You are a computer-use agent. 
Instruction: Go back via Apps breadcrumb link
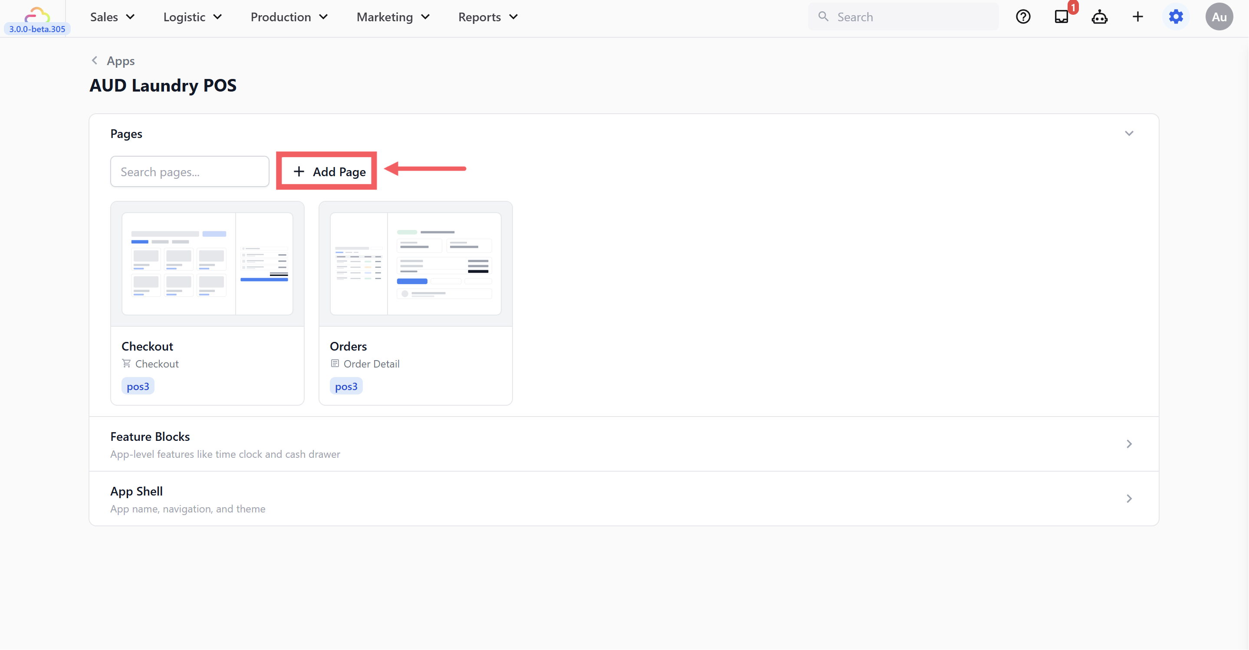click(x=121, y=61)
